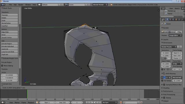Click the Loop Cut and Slide button

(10, 52)
